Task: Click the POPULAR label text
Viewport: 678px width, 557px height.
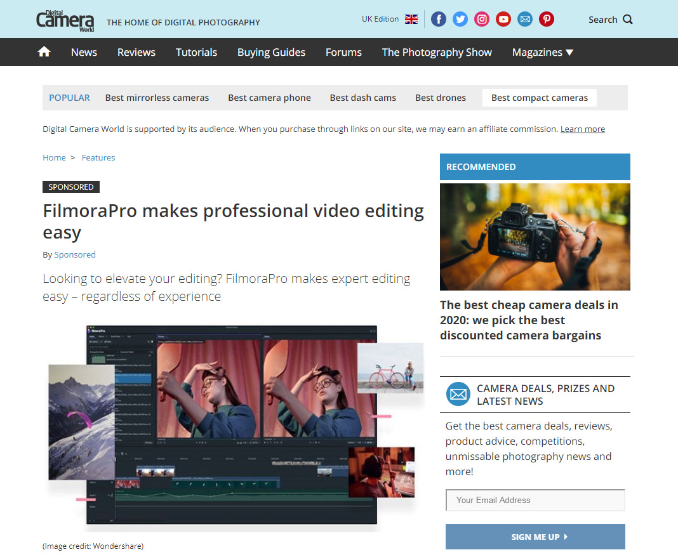Action: (70, 98)
